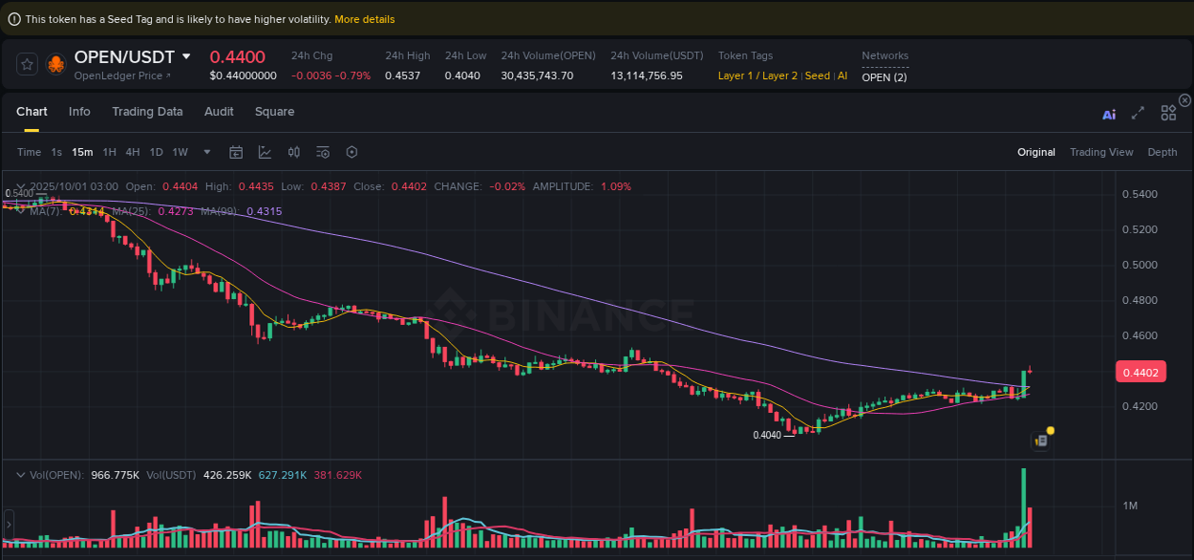Screen dimensions: 1194x560
Task: Collapse the OHLC info overlay chevron
Action: coord(21,186)
